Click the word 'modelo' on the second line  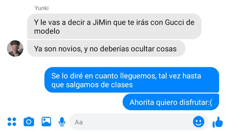pos(47,31)
